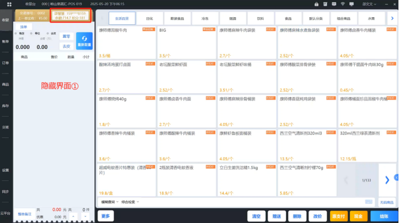Click the blue 重新取重 refresh button
This screenshot has height=223, width=399.
84,41
